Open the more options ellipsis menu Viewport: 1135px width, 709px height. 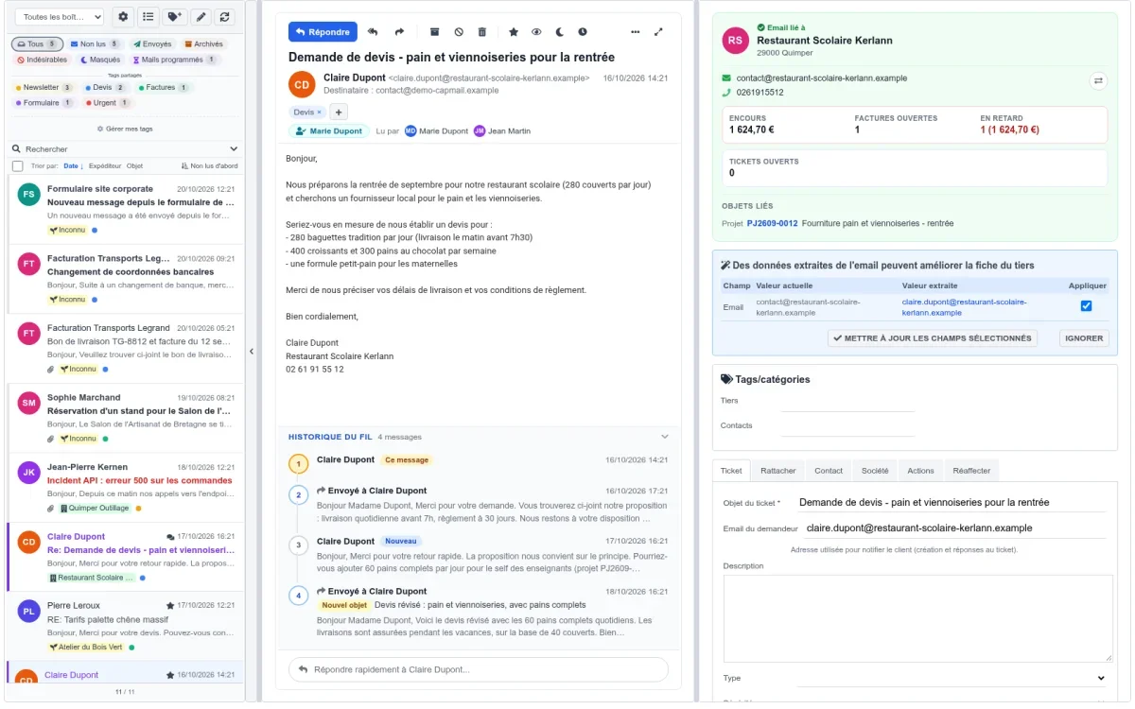point(635,32)
